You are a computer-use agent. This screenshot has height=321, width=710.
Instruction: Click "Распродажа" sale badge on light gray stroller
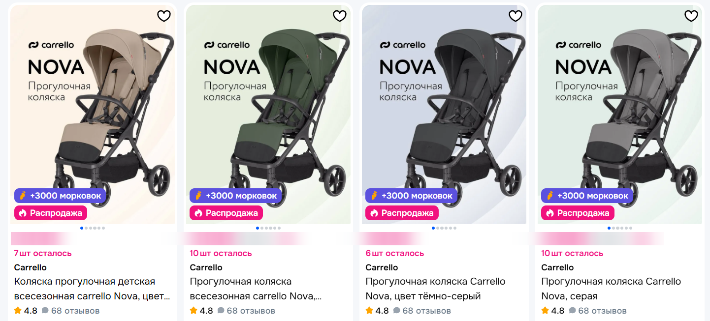(578, 213)
